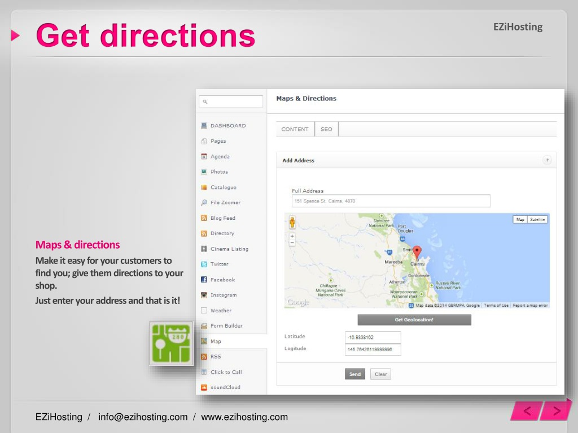Viewport: 578px width, 433px height.
Task: Click the sidebar search box
Action: click(231, 101)
